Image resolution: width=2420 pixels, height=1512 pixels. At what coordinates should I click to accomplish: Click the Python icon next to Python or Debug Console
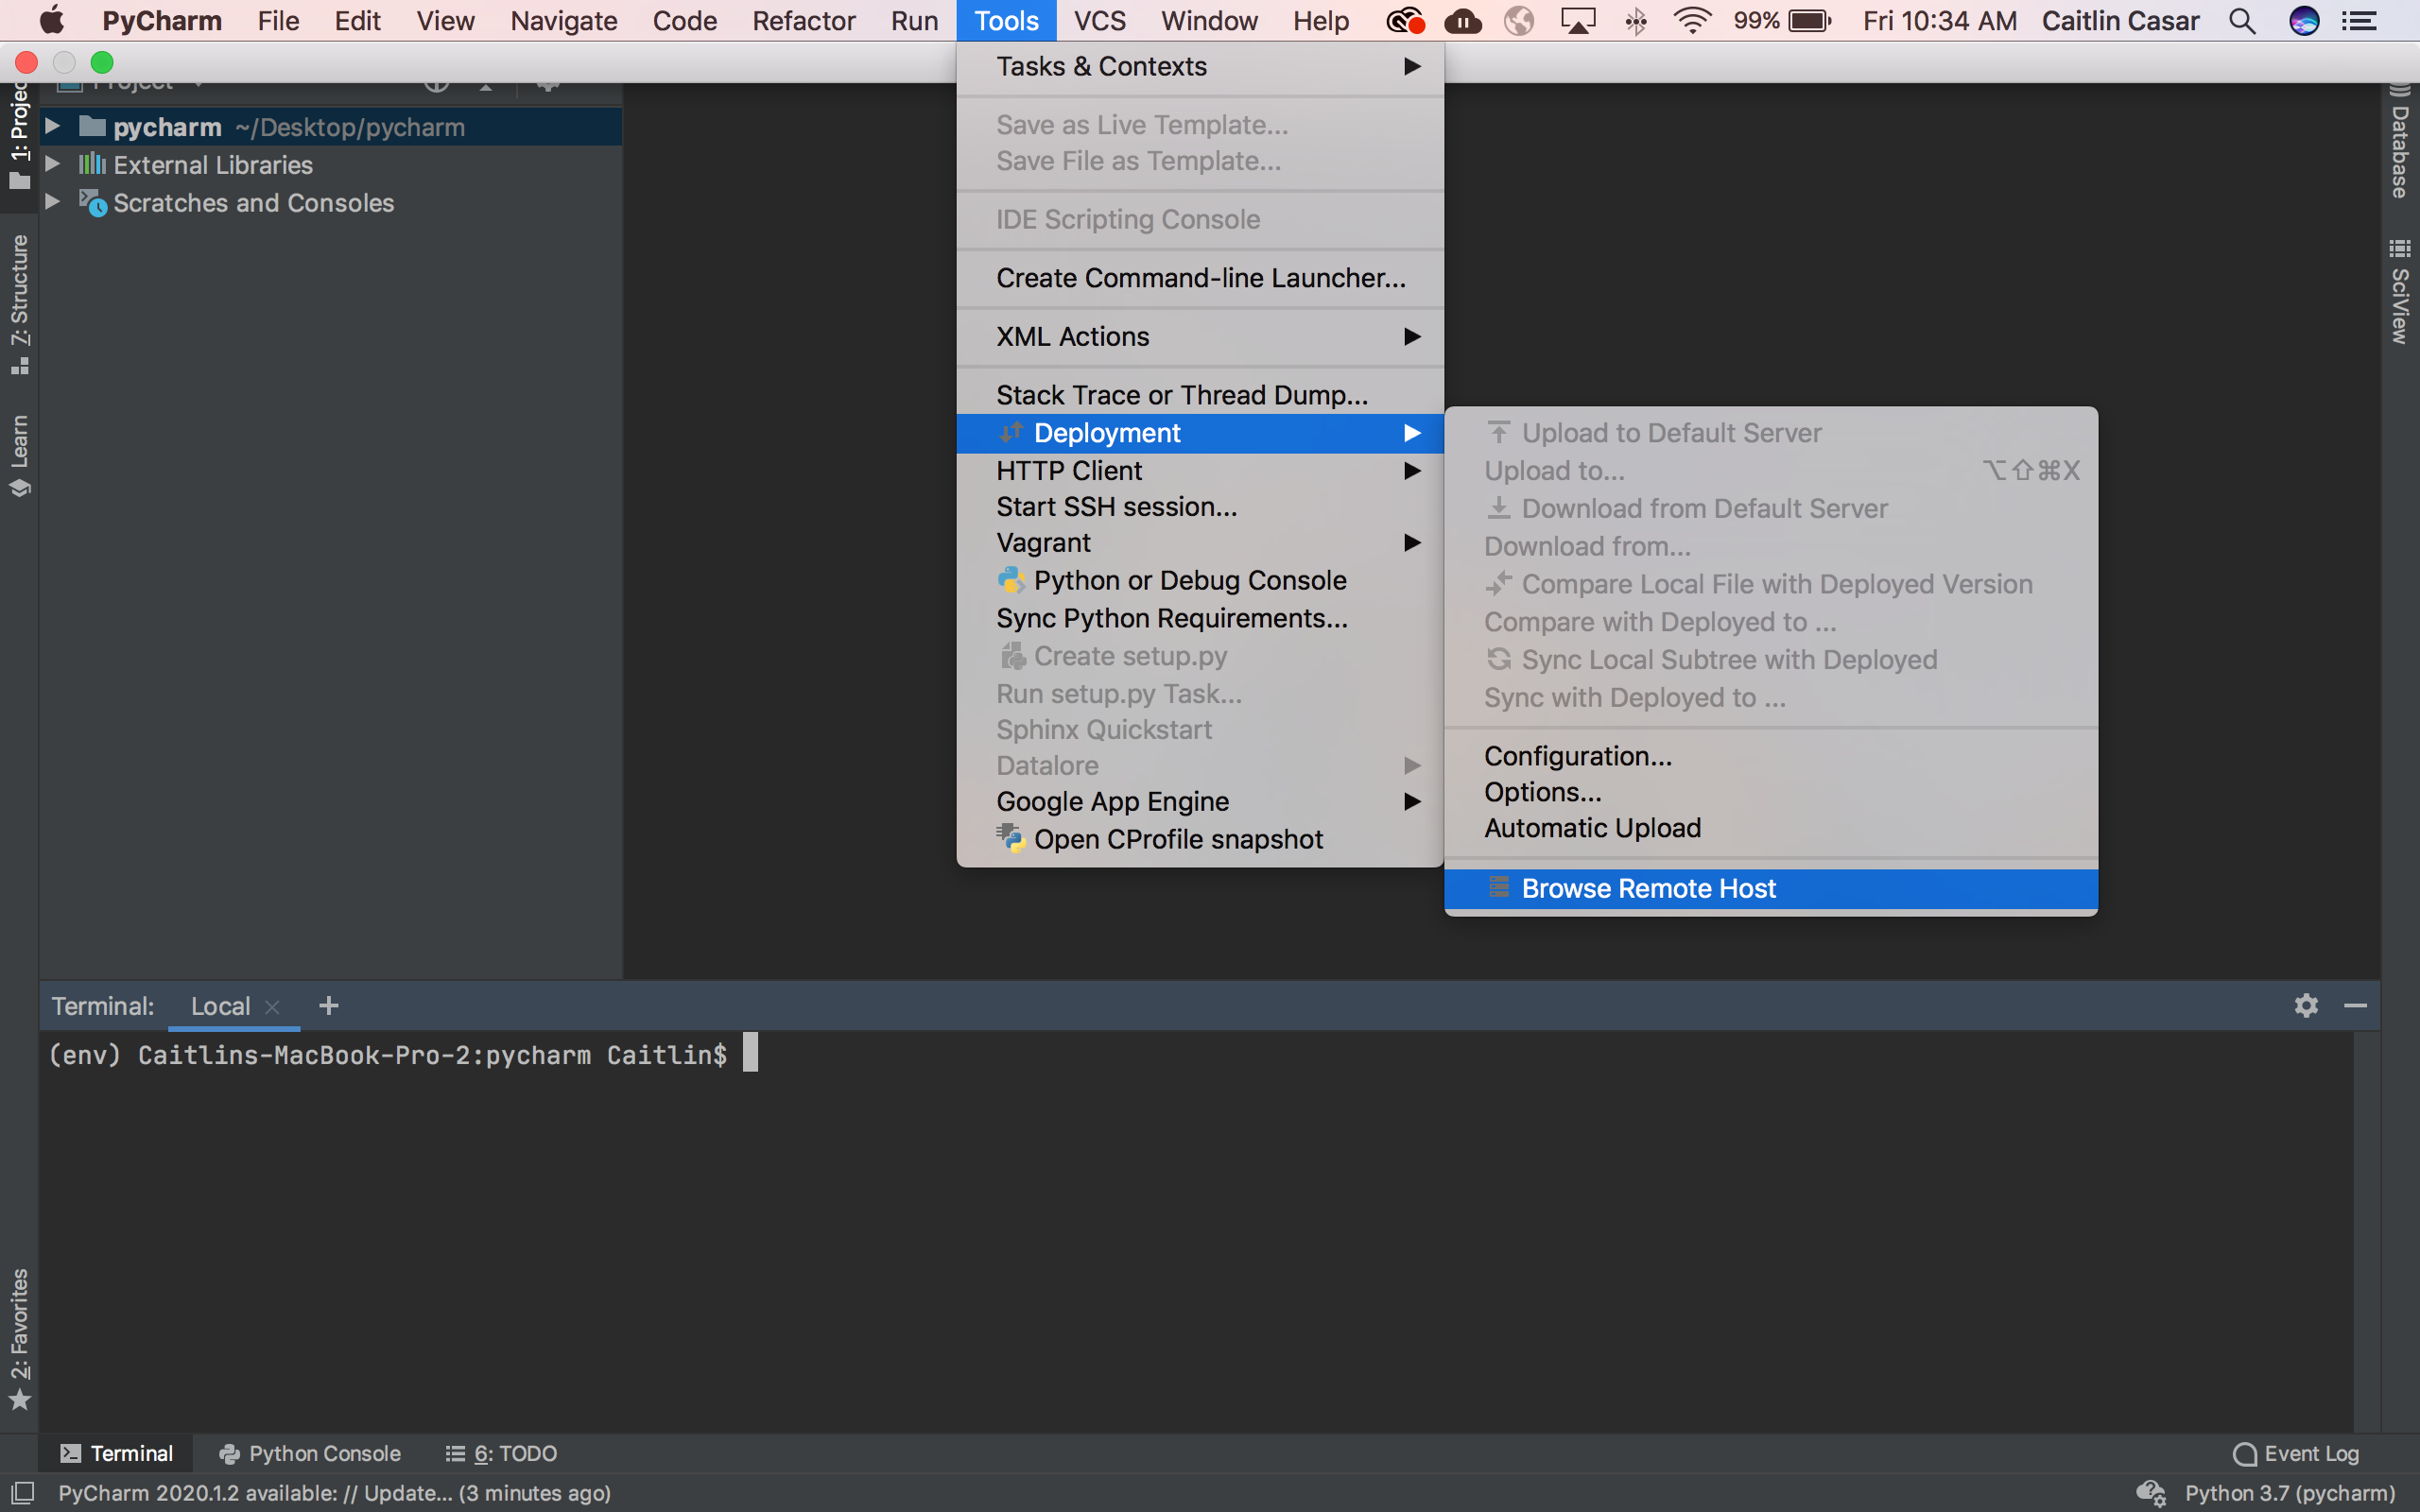(x=1011, y=580)
